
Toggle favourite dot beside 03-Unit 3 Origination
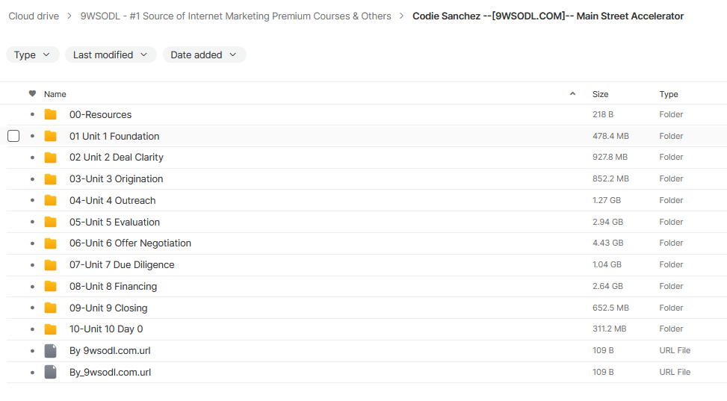tap(32, 179)
